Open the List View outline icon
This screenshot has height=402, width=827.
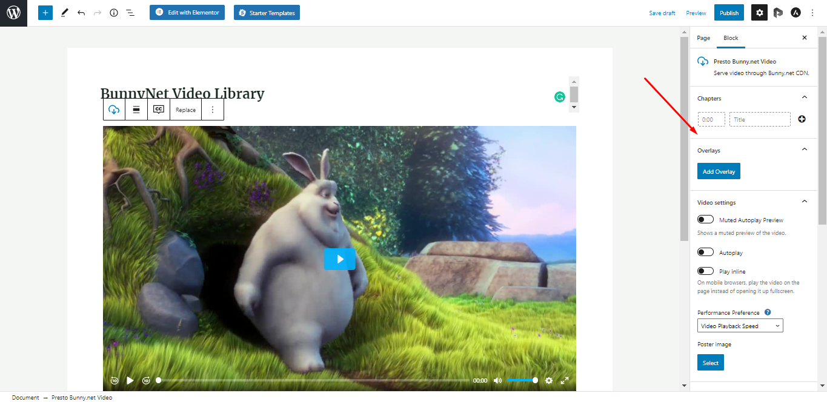130,13
